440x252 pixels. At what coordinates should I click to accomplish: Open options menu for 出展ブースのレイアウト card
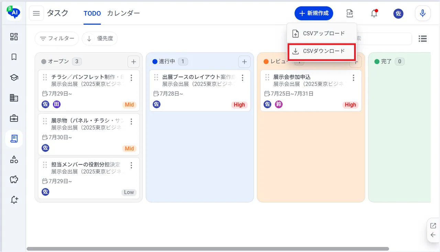[x=242, y=78]
